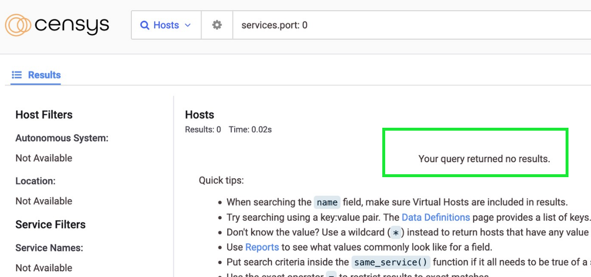Open search settings via the gear icon

pyautogui.click(x=217, y=25)
